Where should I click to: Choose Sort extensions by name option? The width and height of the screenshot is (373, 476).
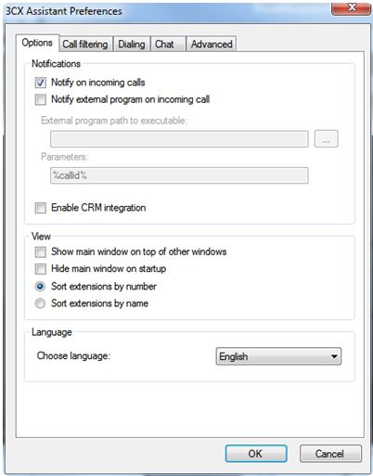click(40, 303)
